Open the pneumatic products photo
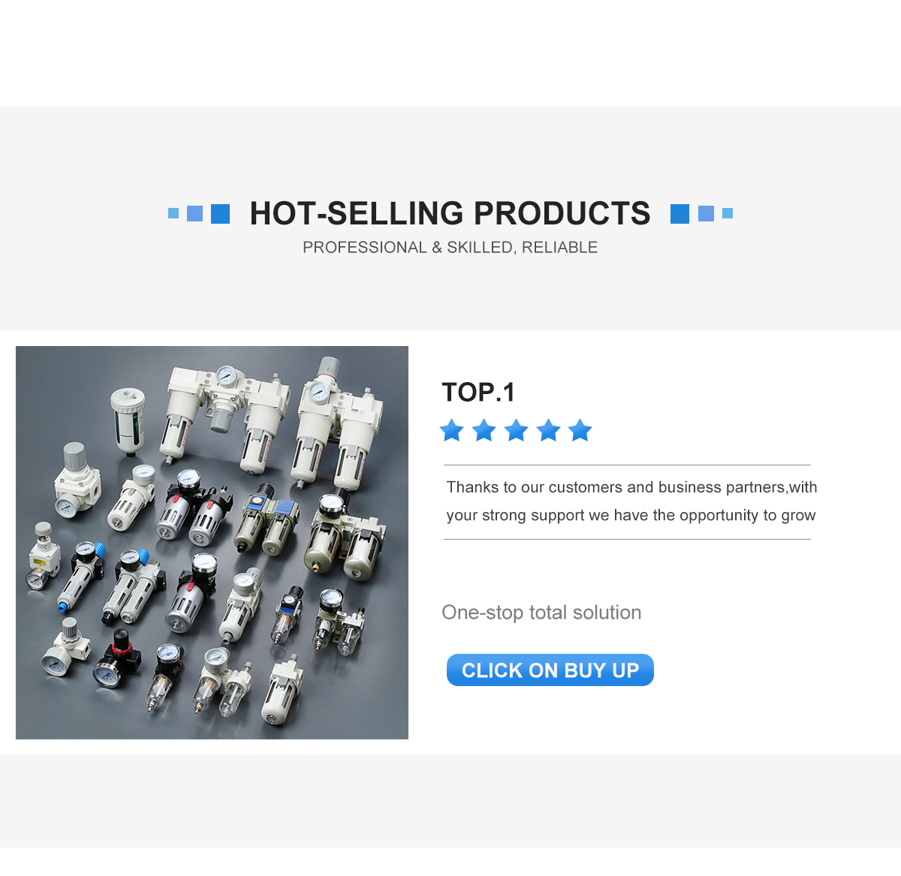The image size is (901, 876). pyautogui.click(x=212, y=542)
